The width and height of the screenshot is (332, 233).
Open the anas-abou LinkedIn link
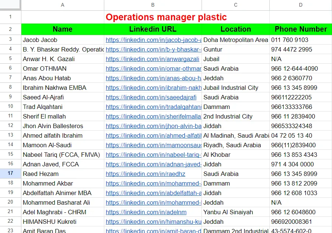[x=154, y=78]
